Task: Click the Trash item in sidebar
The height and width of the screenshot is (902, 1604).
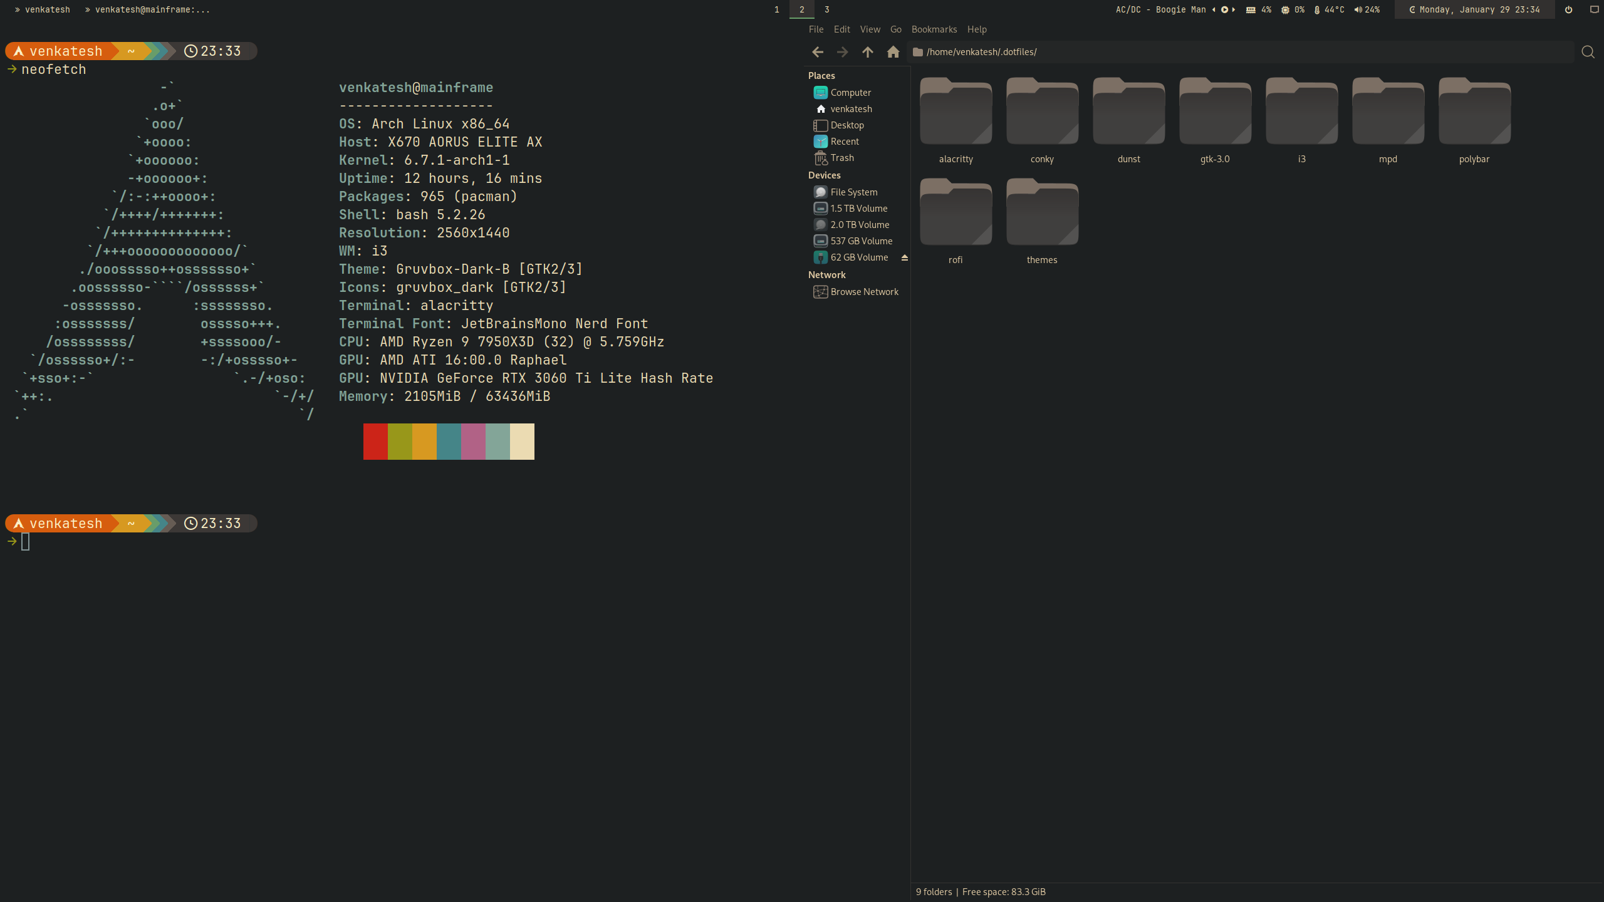Action: click(841, 157)
